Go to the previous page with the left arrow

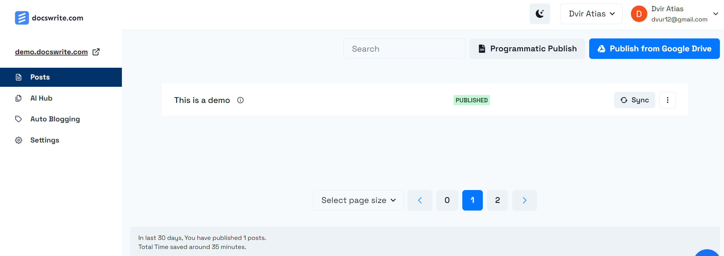[x=420, y=200]
